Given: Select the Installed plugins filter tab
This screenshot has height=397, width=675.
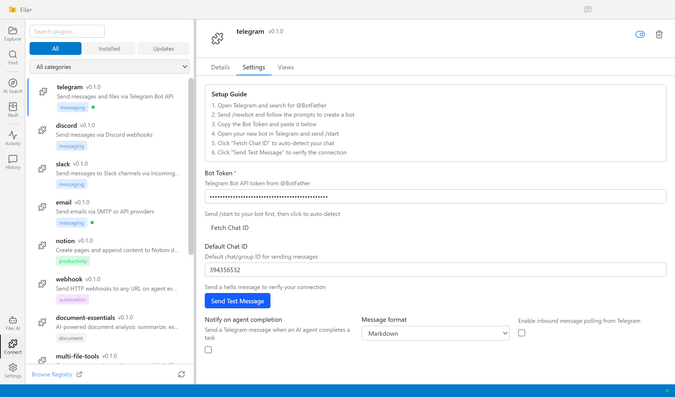Looking at the screenshot, I should tap(109, 49).
